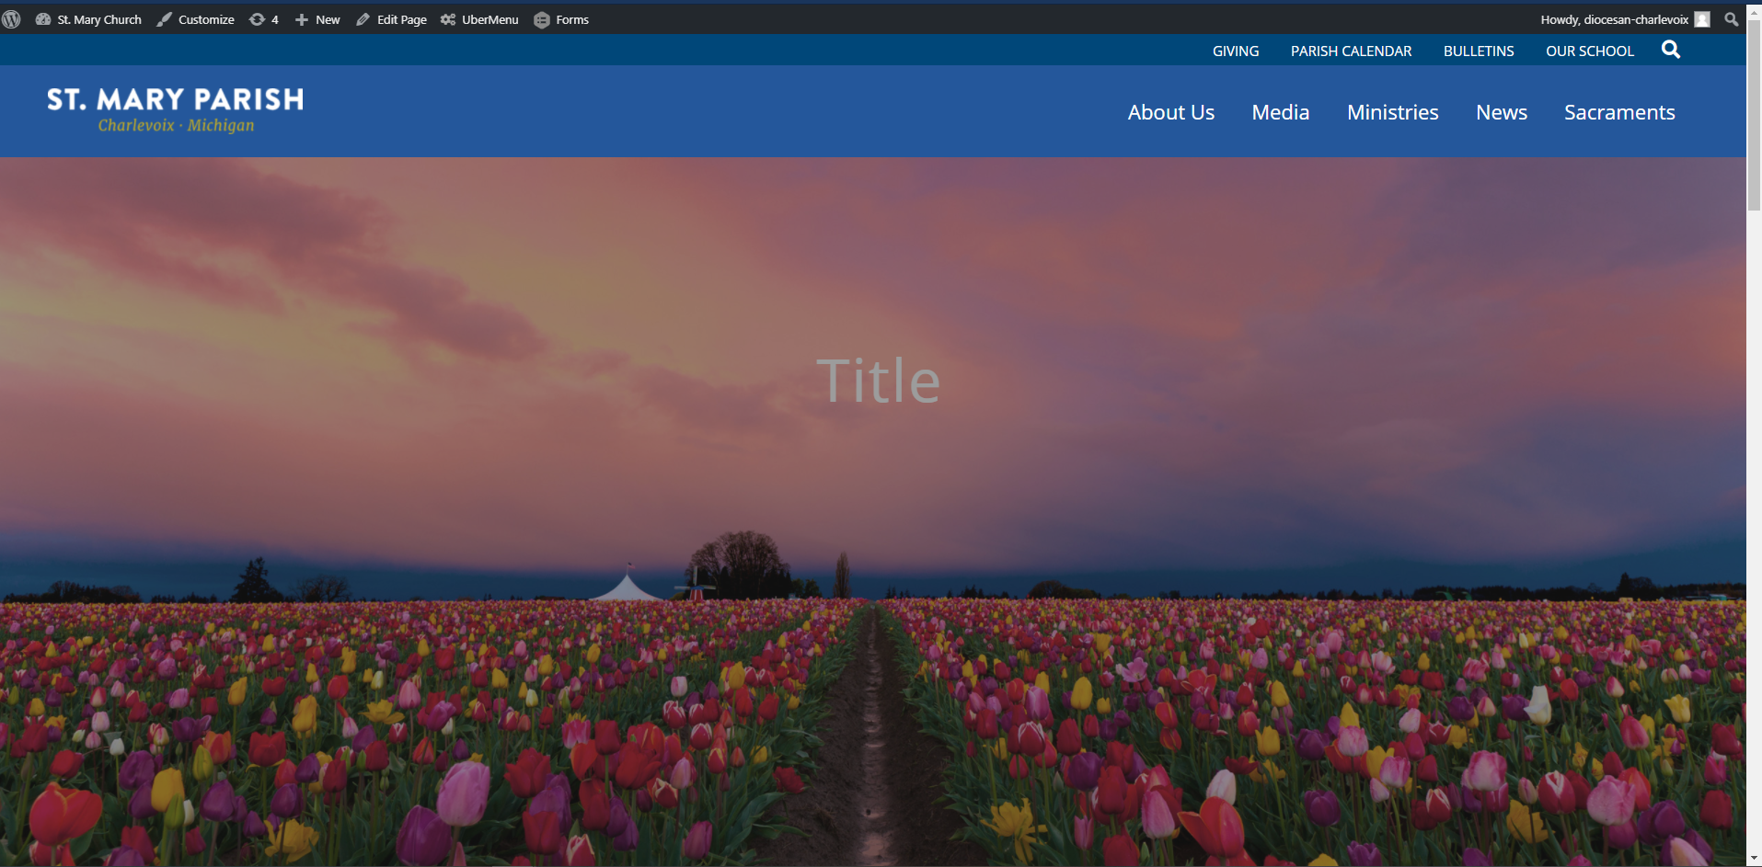
Task: Add new content with New button
Action: (317, 19)
